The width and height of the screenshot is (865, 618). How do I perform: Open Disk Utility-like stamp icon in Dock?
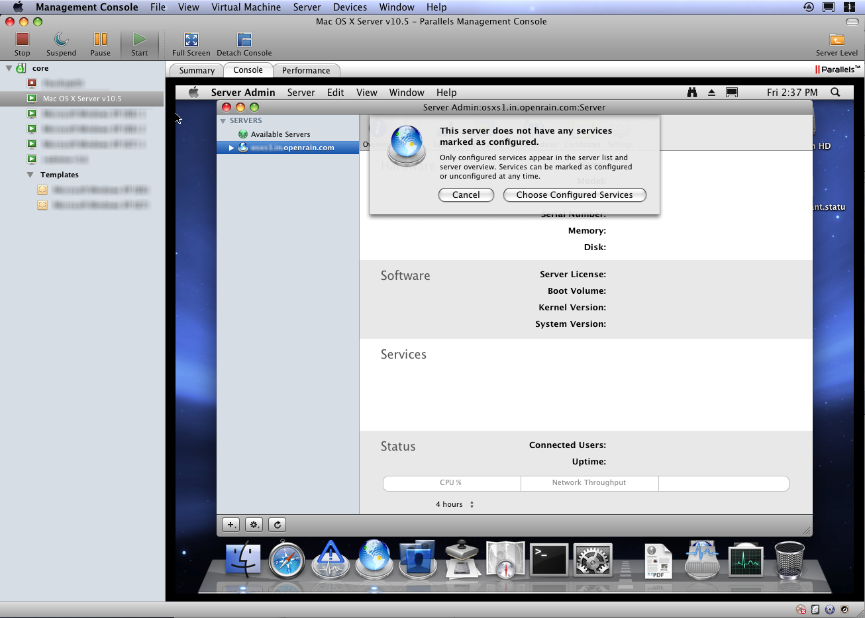462,560
